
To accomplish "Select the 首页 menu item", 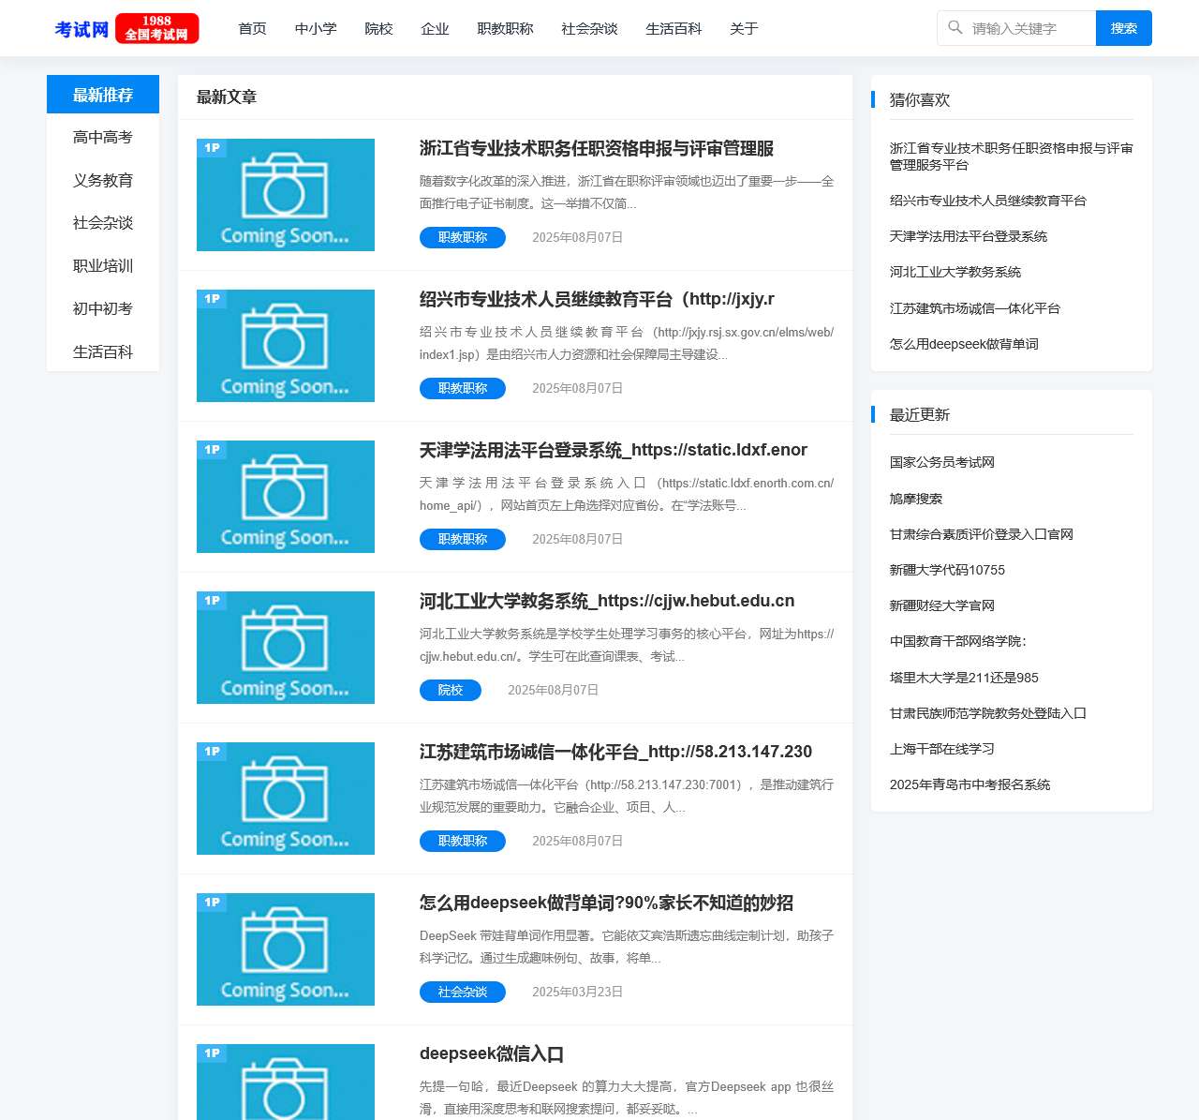I will coord(252,29).
